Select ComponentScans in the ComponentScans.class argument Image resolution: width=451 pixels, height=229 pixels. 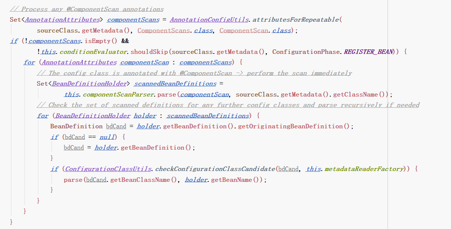coord(164,30)
